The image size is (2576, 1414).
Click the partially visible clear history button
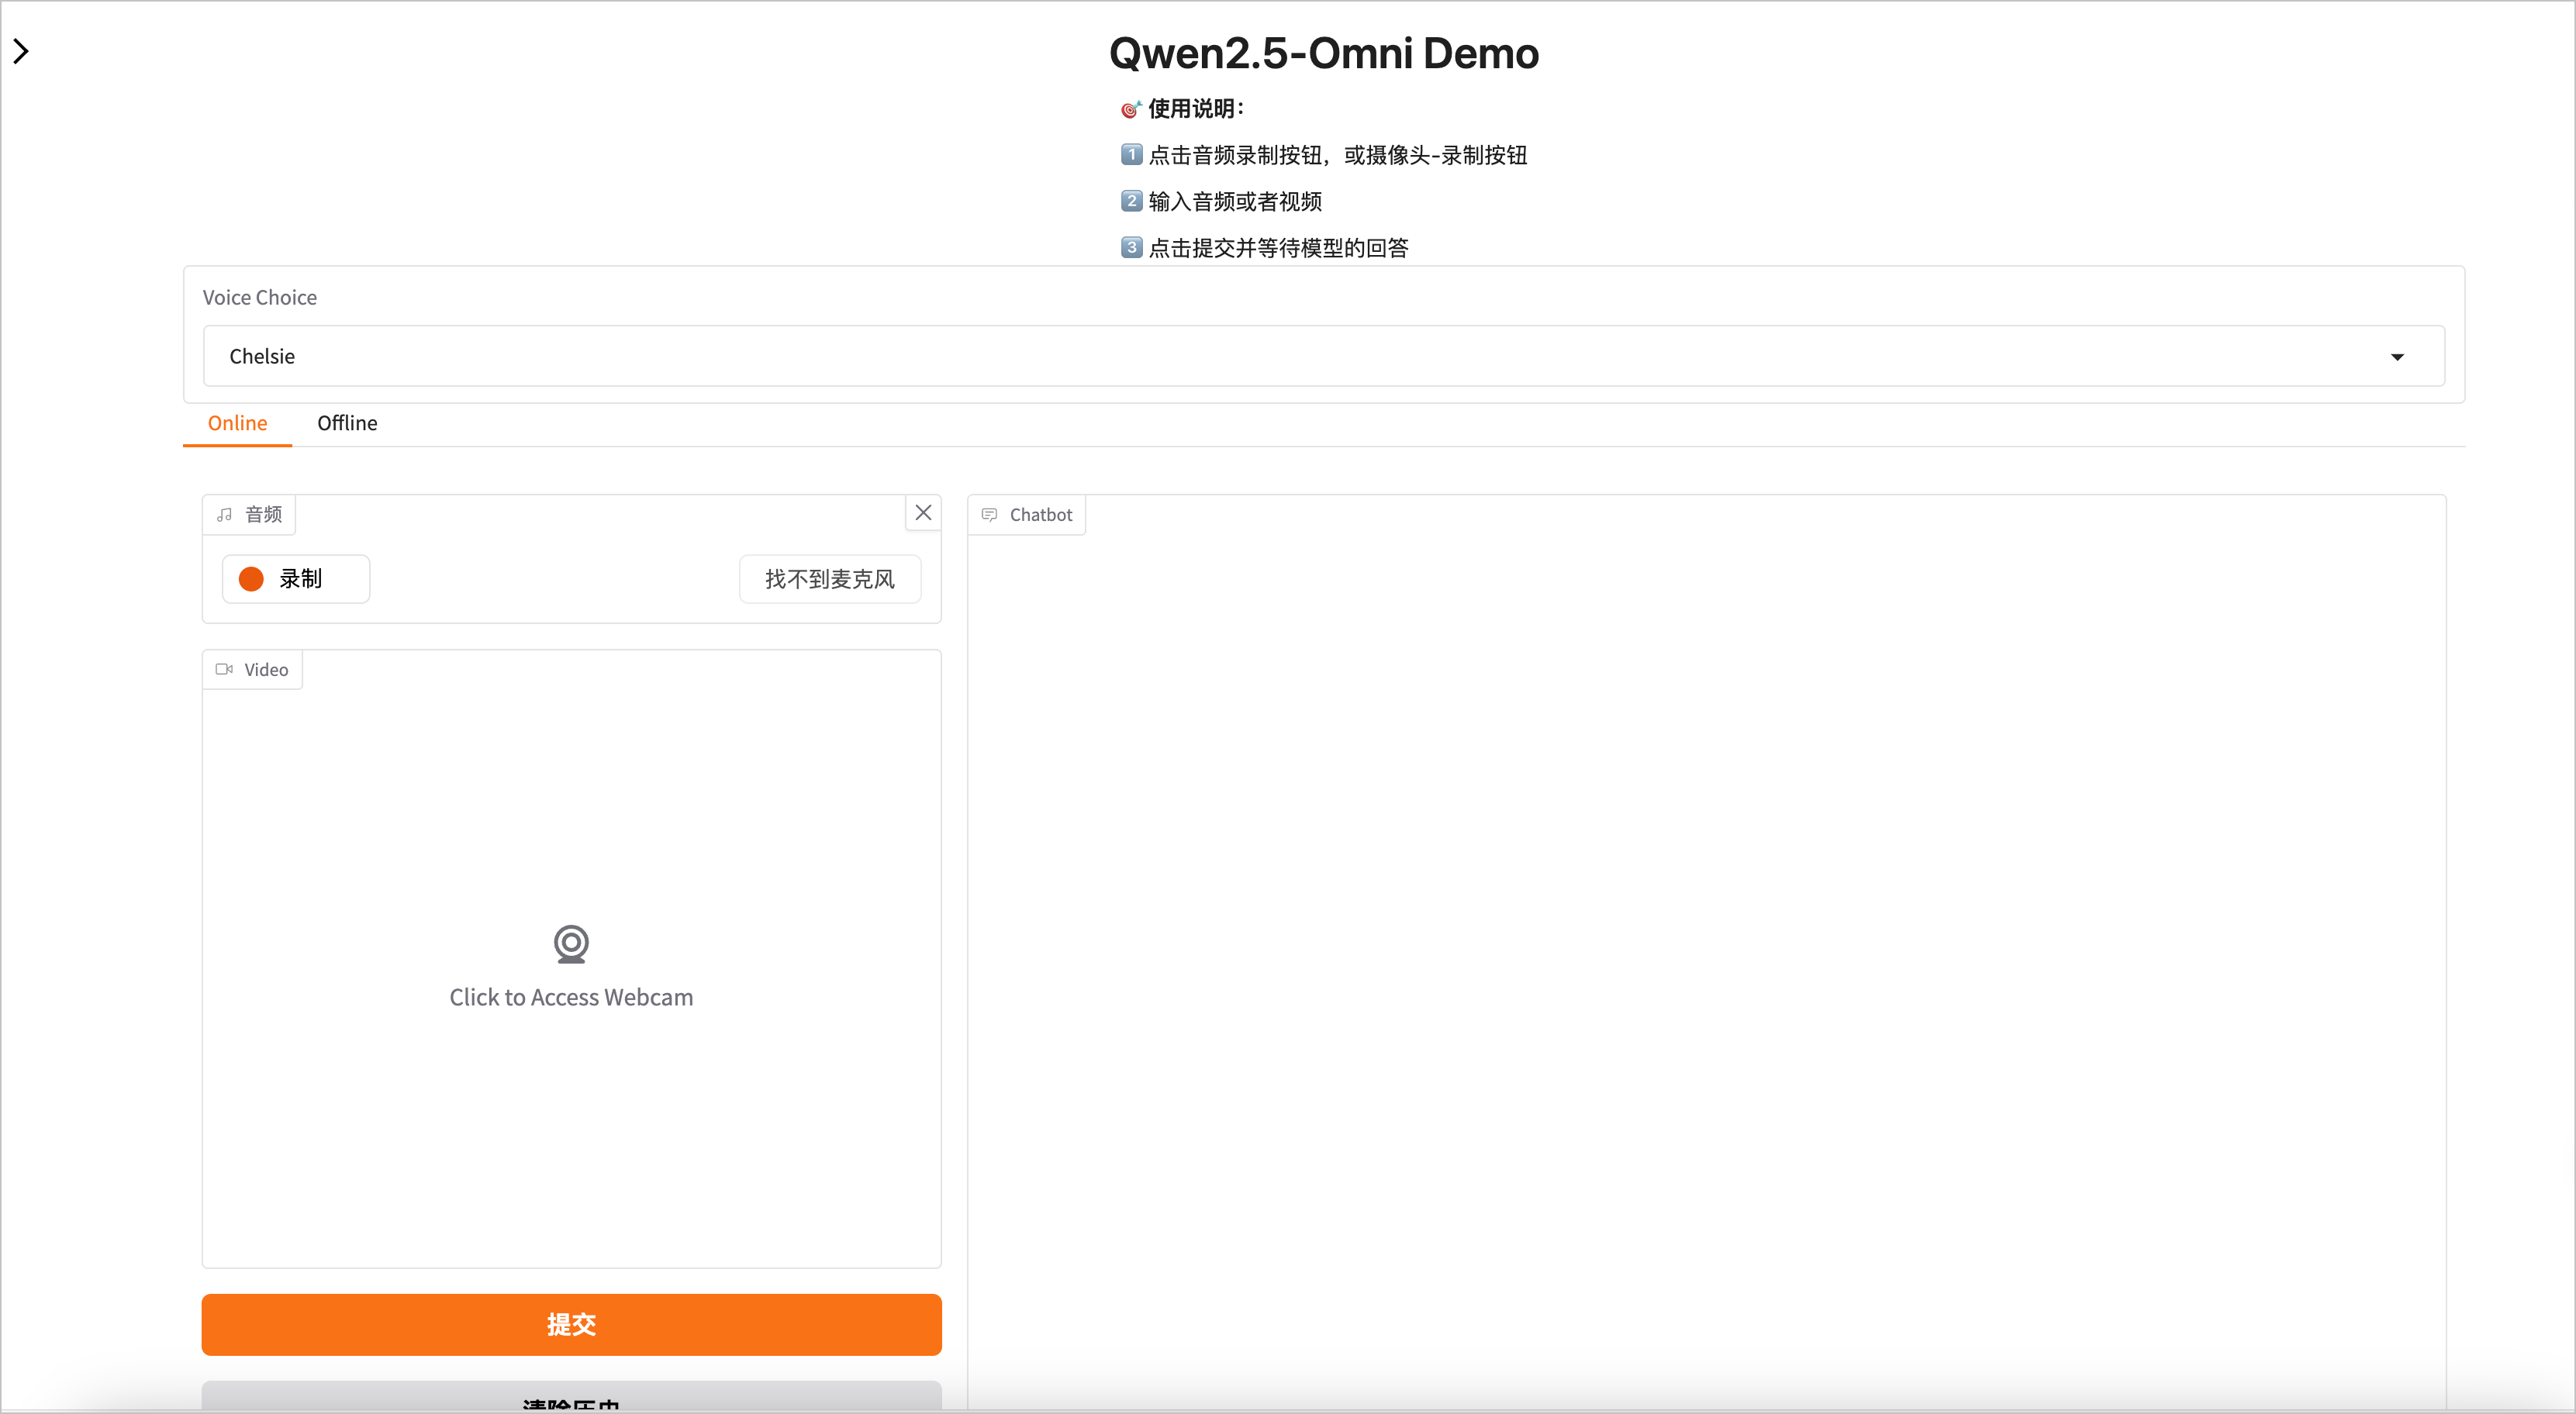[x=571, y=1397]
